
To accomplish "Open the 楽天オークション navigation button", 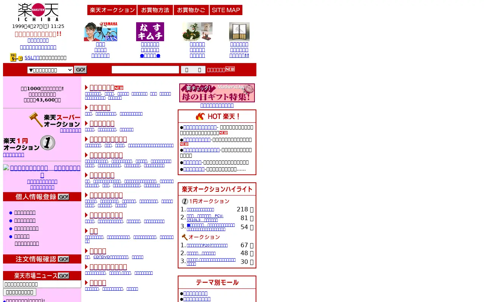I will pyautogui.click(x=112, y=10).
